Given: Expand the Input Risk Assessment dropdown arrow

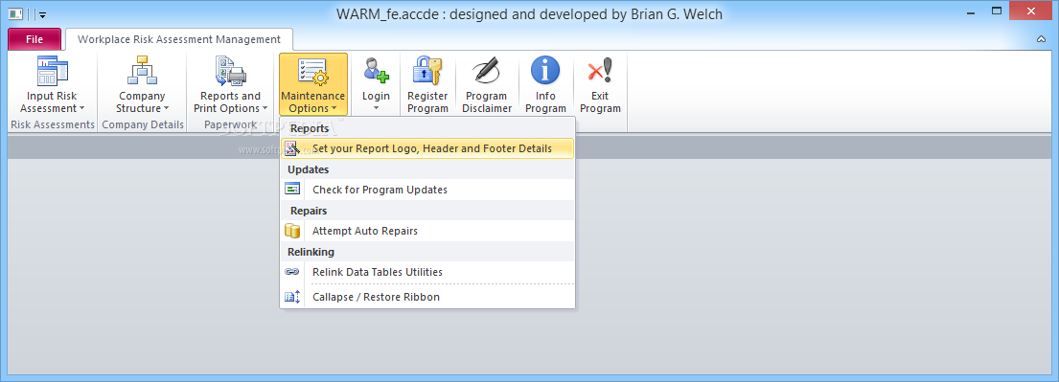Looking at the screenshot, I should click(x=81, y=108).
